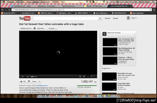Open the Bookmarks menu
The width and height of the screenshot is (157, 103).
pos(46,2)
